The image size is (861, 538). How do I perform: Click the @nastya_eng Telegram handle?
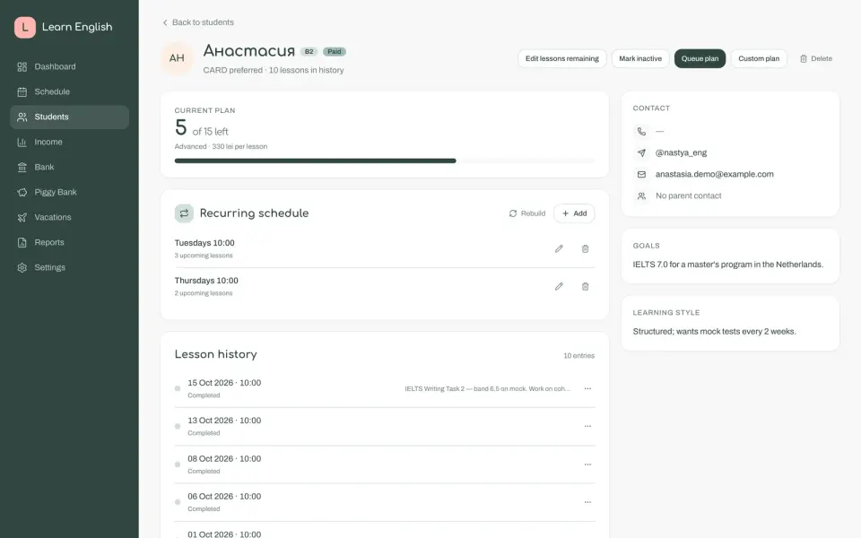pos(681,153)
